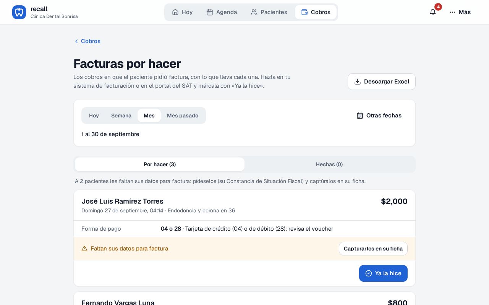Click the calendar icon on Otras fechas
The height and width of the screenshot is (305, 489).
[x=360, y=116]
